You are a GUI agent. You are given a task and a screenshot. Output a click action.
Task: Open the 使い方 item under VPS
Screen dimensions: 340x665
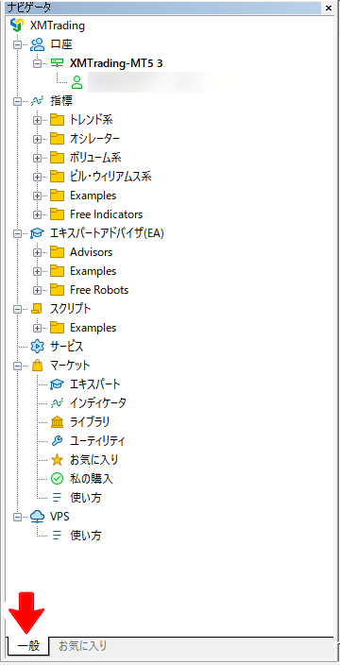86,536
